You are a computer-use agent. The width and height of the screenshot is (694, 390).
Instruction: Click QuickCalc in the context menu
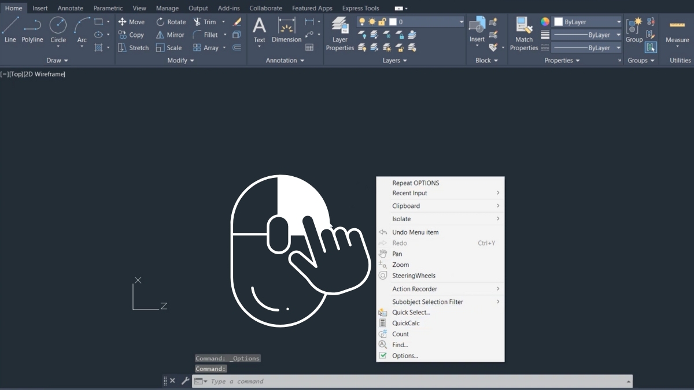click(440, 324)
